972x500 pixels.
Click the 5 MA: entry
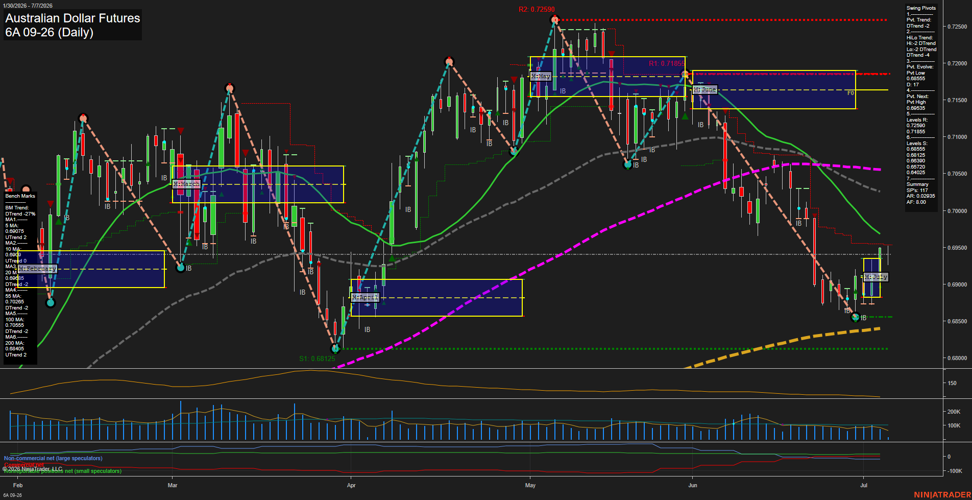tap(12, 226)
